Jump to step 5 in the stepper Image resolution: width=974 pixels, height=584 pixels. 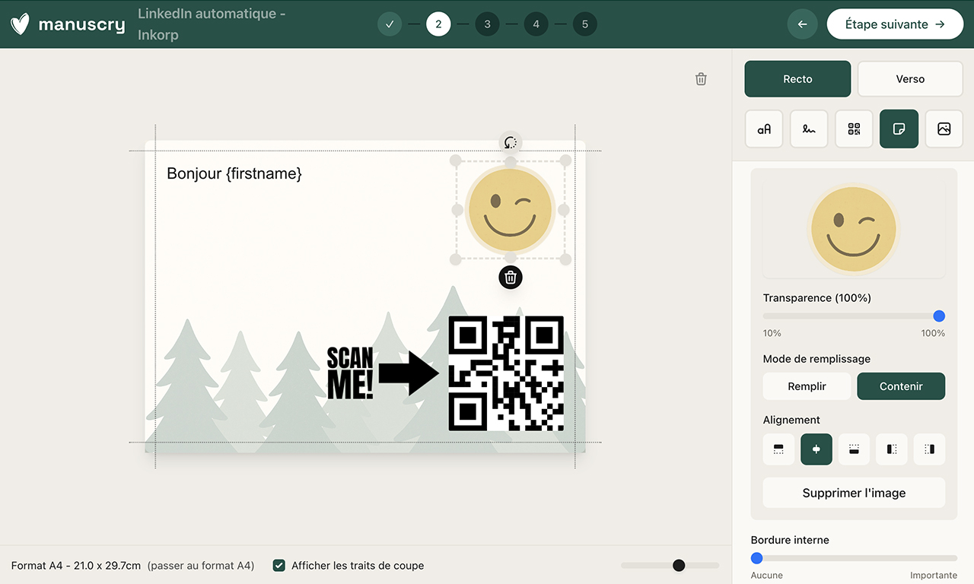coord(584,24)
